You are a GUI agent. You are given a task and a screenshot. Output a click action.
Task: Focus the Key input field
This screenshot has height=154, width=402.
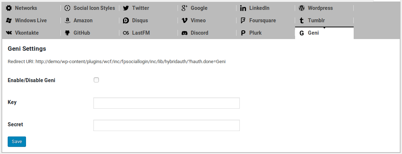[x=167, y=103]
